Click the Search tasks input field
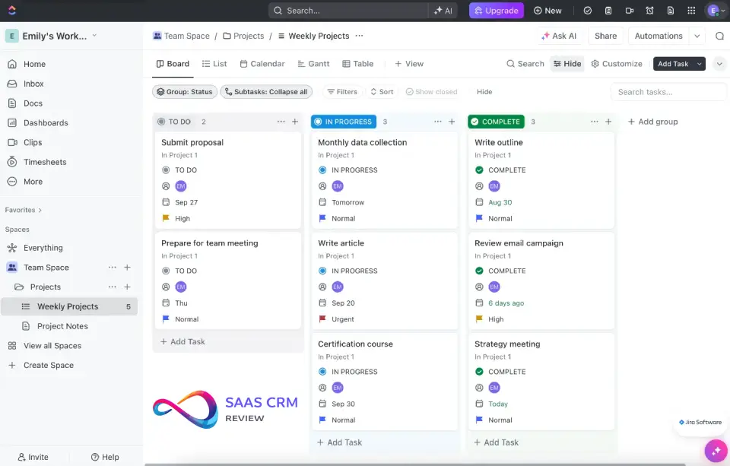This screenshot has width=730, height=466. click(x=668, y=92)
